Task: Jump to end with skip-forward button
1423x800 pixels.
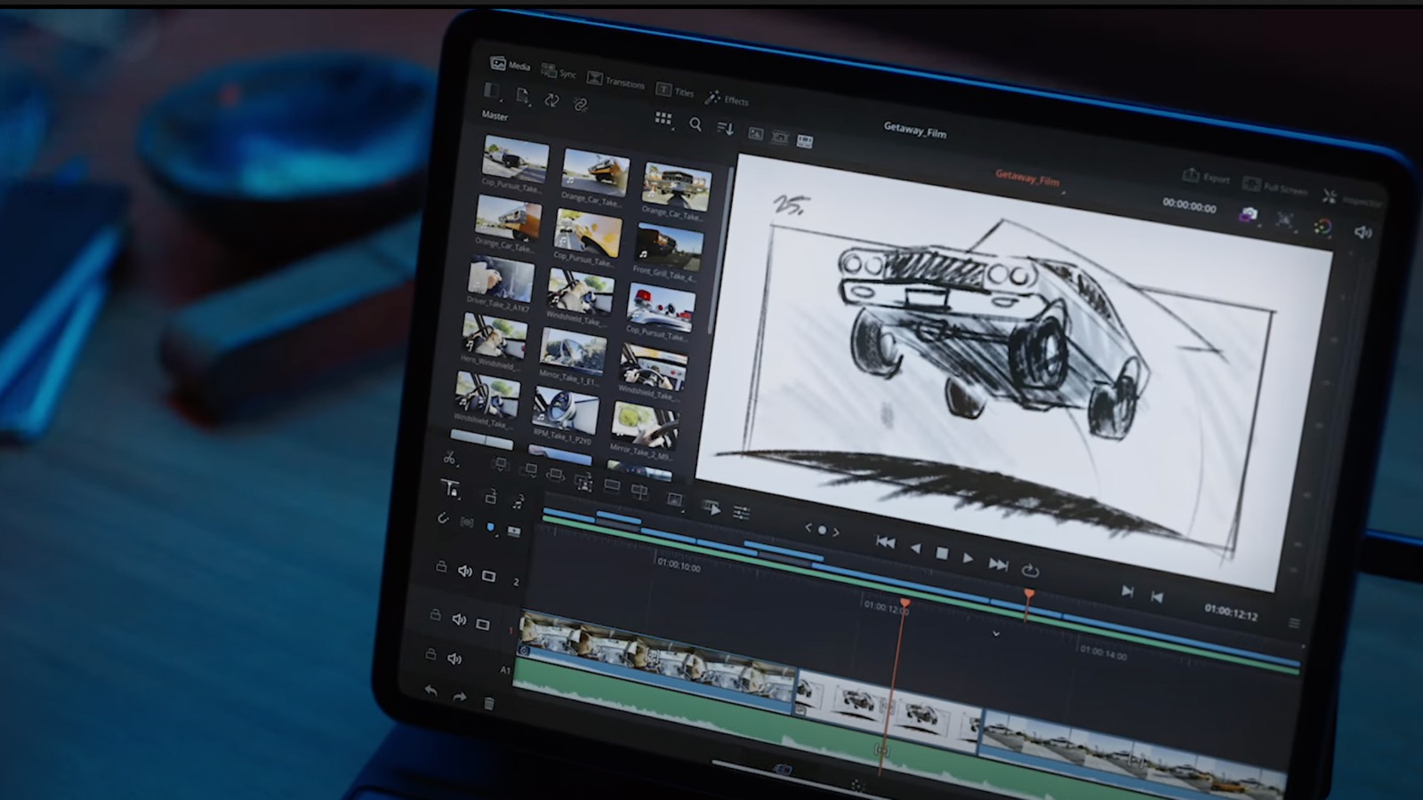Action: [x=998, y=564]
